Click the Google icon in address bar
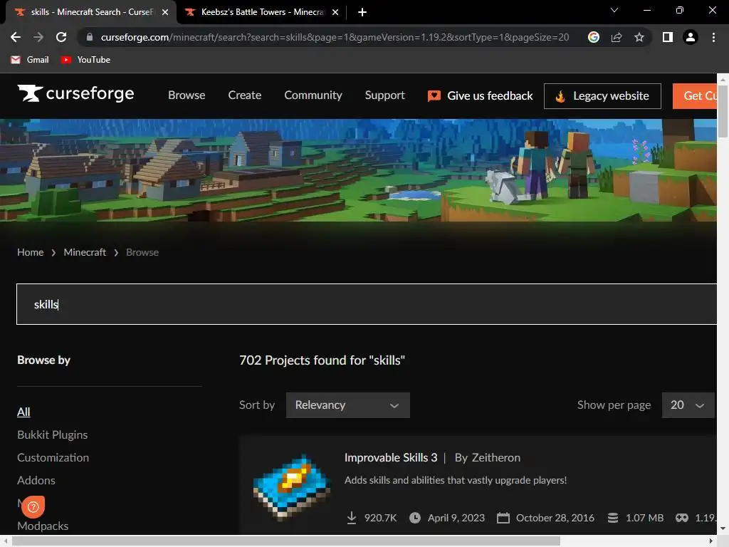 click(x=593, y=37)
